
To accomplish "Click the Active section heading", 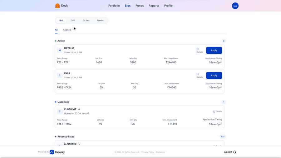I will pos(61,41).
